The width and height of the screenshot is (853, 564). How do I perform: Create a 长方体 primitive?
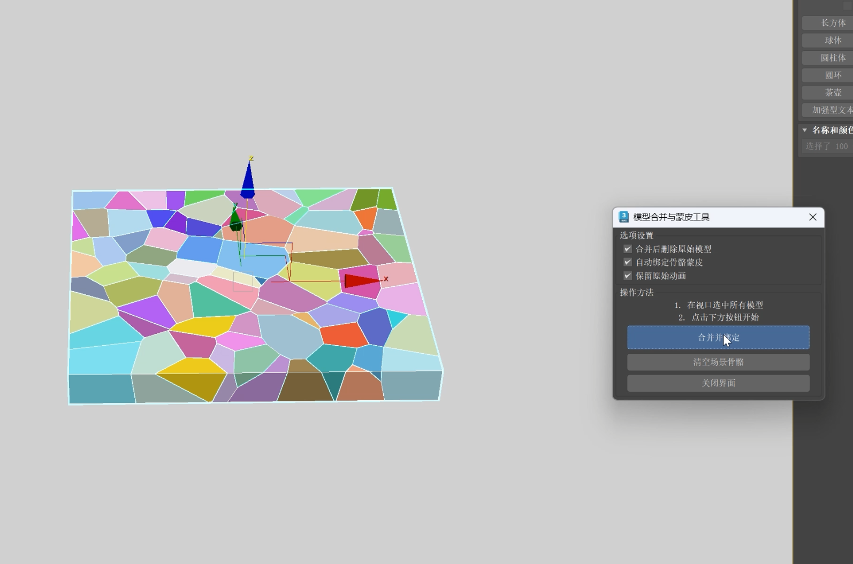827,23
